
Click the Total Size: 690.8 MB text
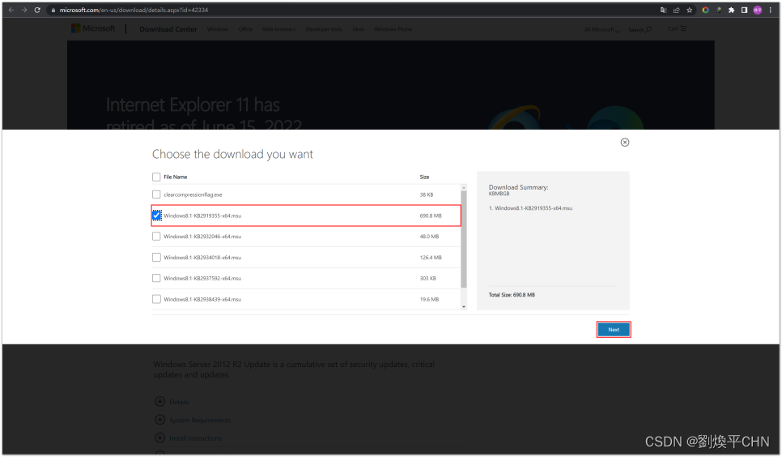pyautogui.click(x=512, y=295)
